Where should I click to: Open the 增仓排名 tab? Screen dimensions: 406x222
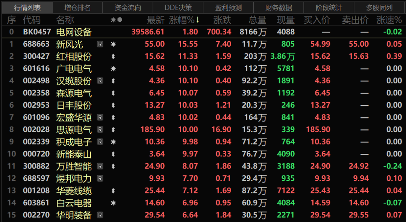coord(77,8)
